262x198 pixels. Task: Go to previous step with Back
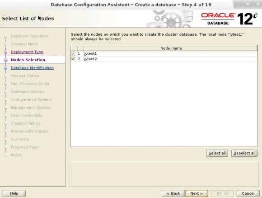tap(173, 193)
